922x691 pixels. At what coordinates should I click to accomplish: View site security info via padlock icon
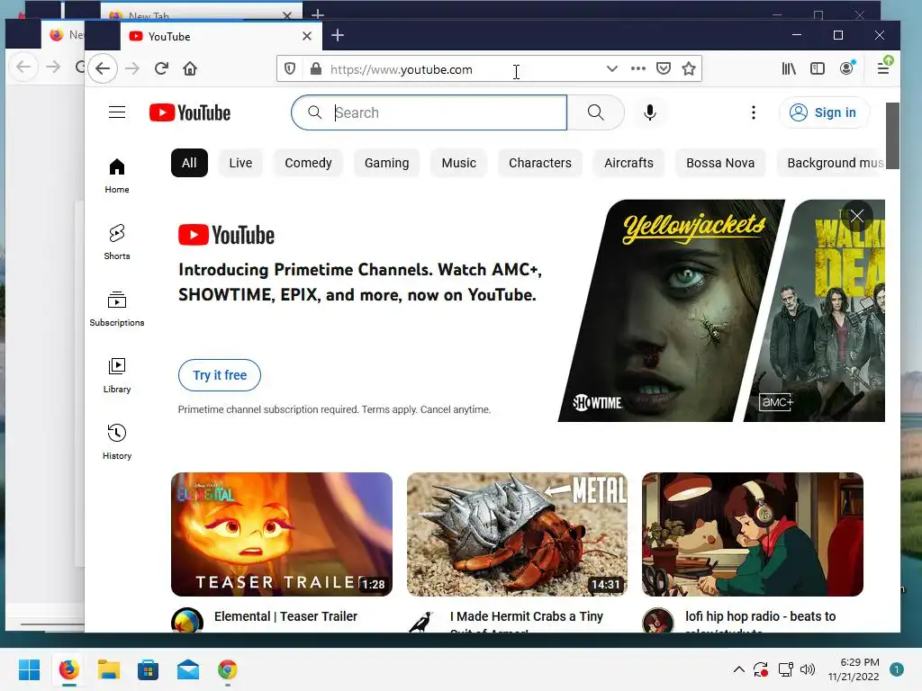pyautogui.click(x=316, y=68)
